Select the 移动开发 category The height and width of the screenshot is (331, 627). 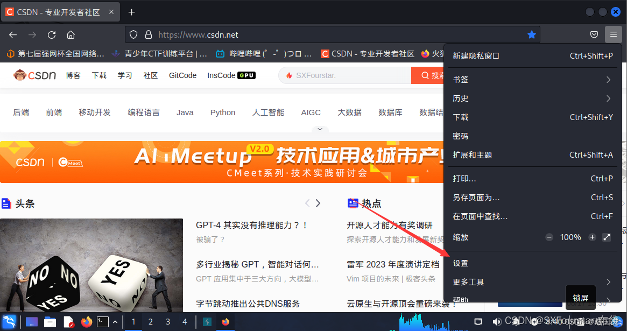point(95,112)
